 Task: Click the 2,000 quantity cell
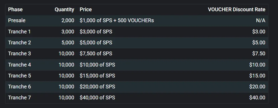tap(68, 20)
